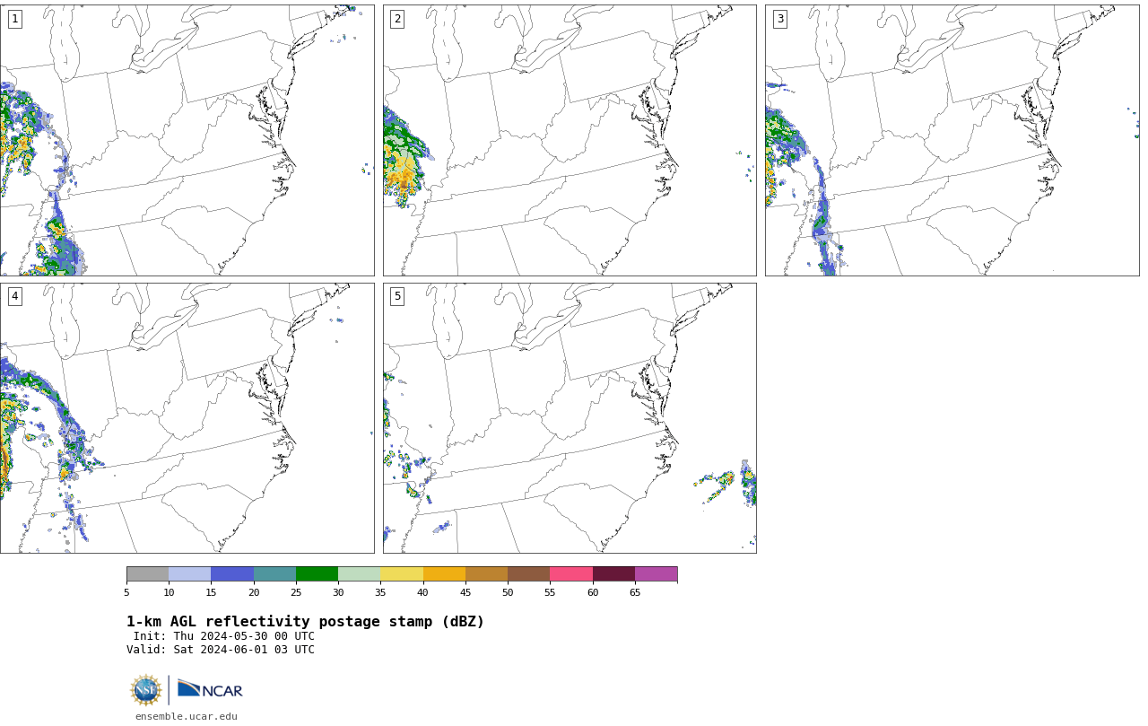Click the tan brown 45-50 dBZ swatch
The image size is (1148, 726).
pos(486,574)
